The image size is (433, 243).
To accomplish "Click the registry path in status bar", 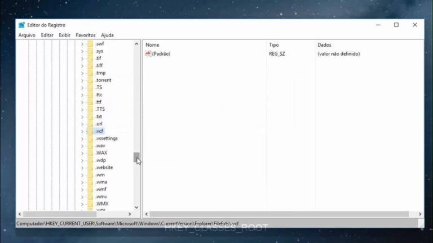I will pyautogui.click(x=127, y=224).
